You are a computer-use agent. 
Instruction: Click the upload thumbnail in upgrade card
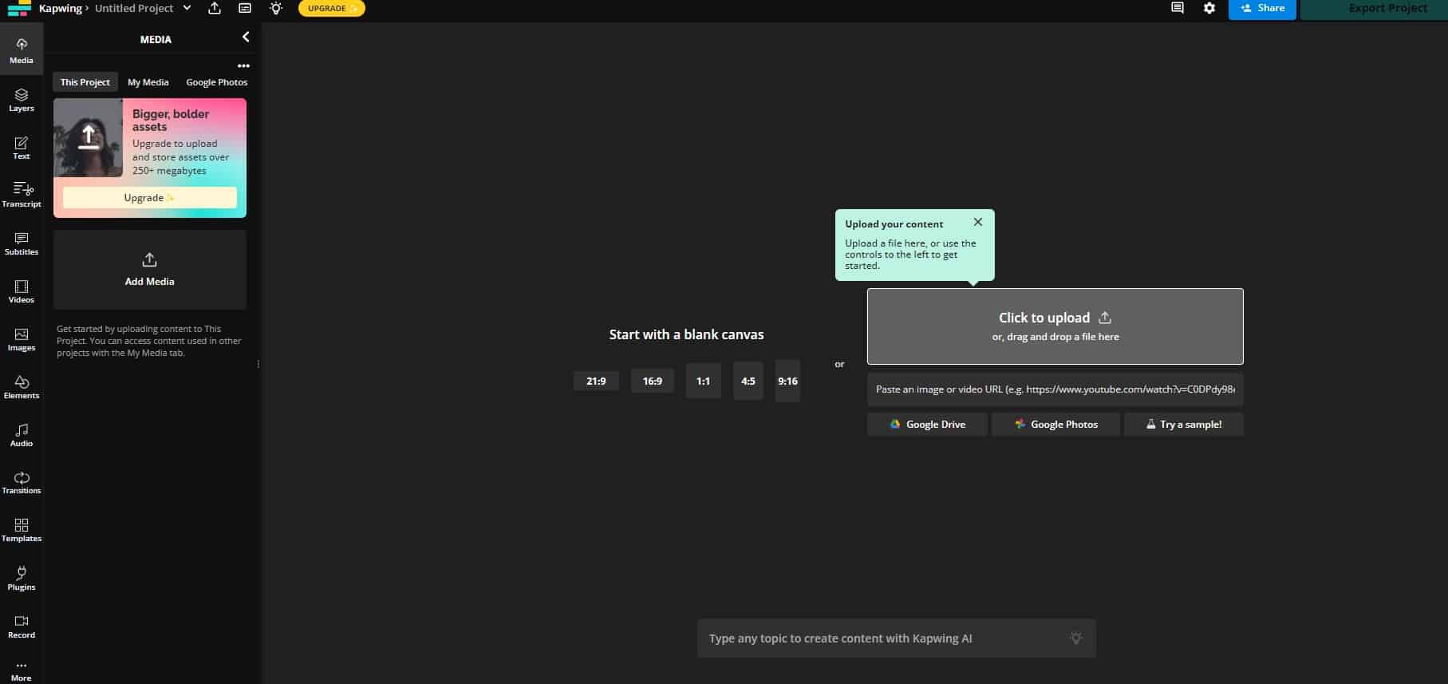coord(89,137)
